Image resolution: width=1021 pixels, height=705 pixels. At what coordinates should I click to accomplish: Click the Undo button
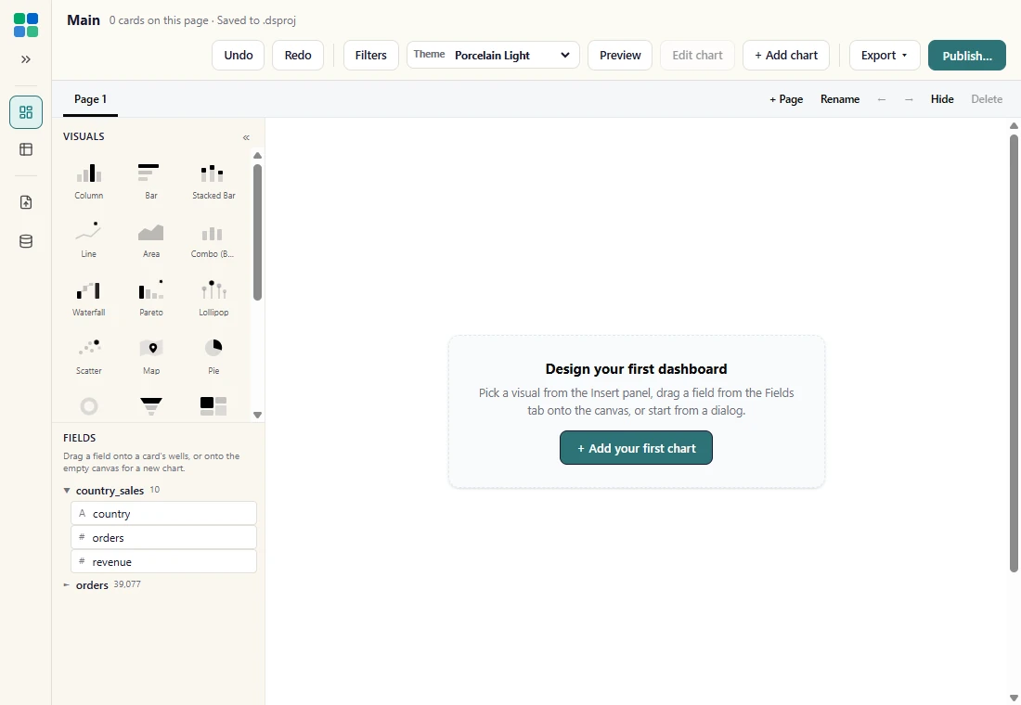coord(239,56)
